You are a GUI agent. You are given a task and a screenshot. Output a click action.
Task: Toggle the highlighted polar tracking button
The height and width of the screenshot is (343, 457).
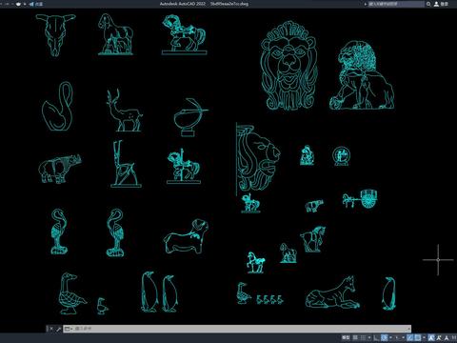[384, 337]
